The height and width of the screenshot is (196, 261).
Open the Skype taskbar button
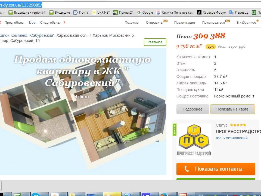[39, 194]
